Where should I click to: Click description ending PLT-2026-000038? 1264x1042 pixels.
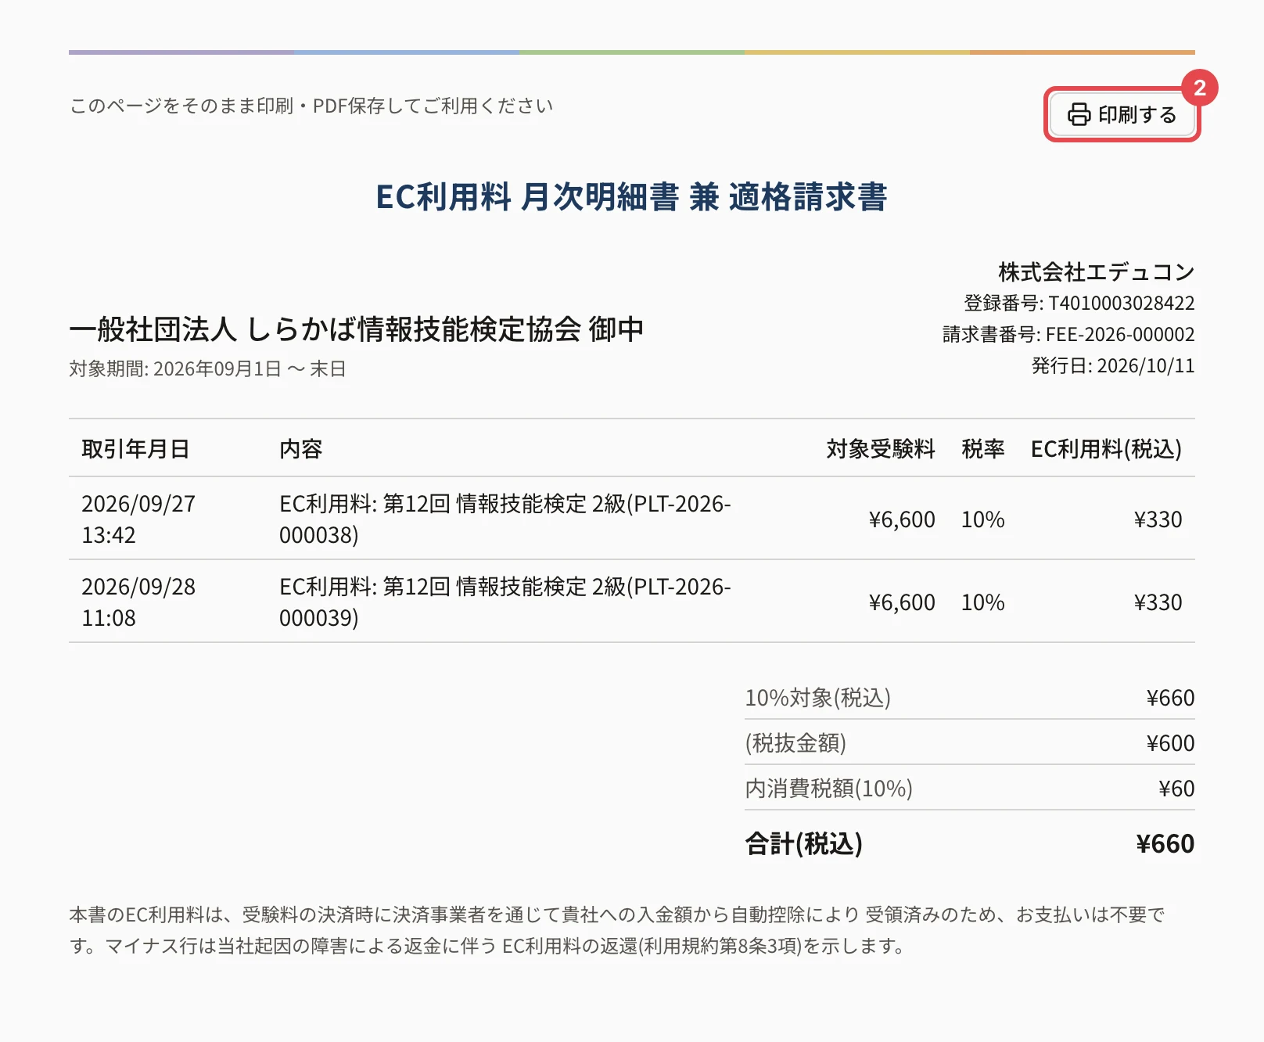click(x=505, y=519)
